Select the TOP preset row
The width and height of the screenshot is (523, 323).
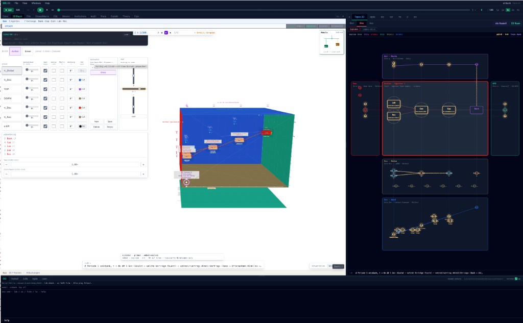coord(12,89)
